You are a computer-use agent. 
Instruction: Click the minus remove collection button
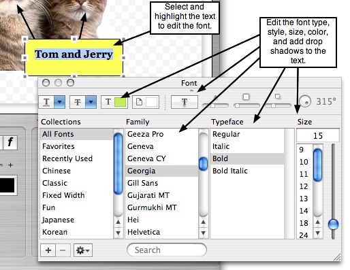[x=63, y=250]
